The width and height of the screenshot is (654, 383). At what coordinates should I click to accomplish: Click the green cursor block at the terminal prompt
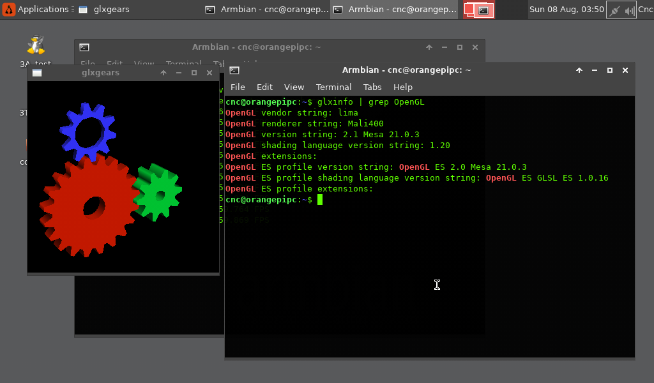pos(320,200)
